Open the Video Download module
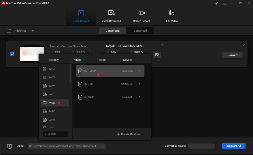 tap(111, 16)
